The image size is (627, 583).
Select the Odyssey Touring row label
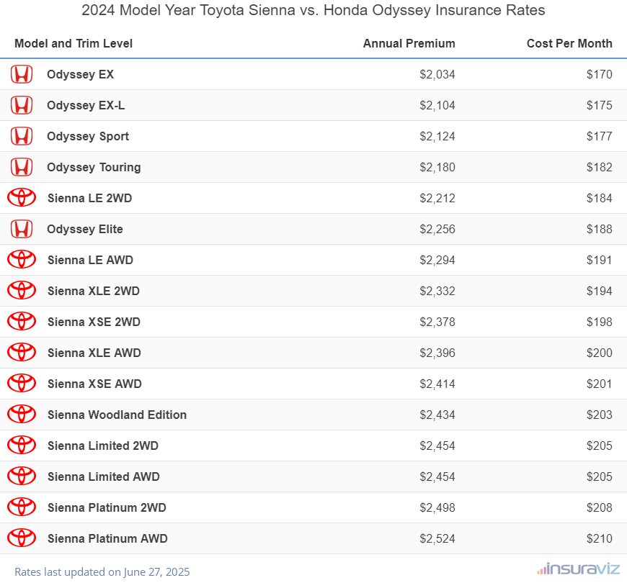(94, 167)
